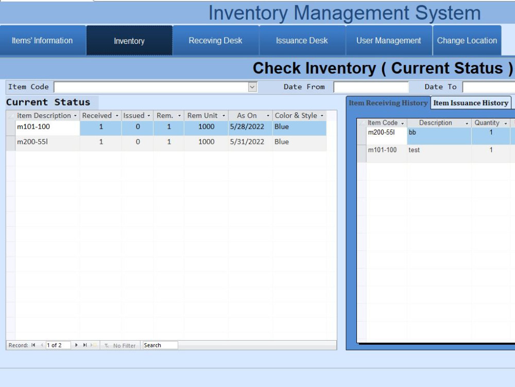Click the Date To field
This screenshot has height=387, width=515.
coord(489,87)
